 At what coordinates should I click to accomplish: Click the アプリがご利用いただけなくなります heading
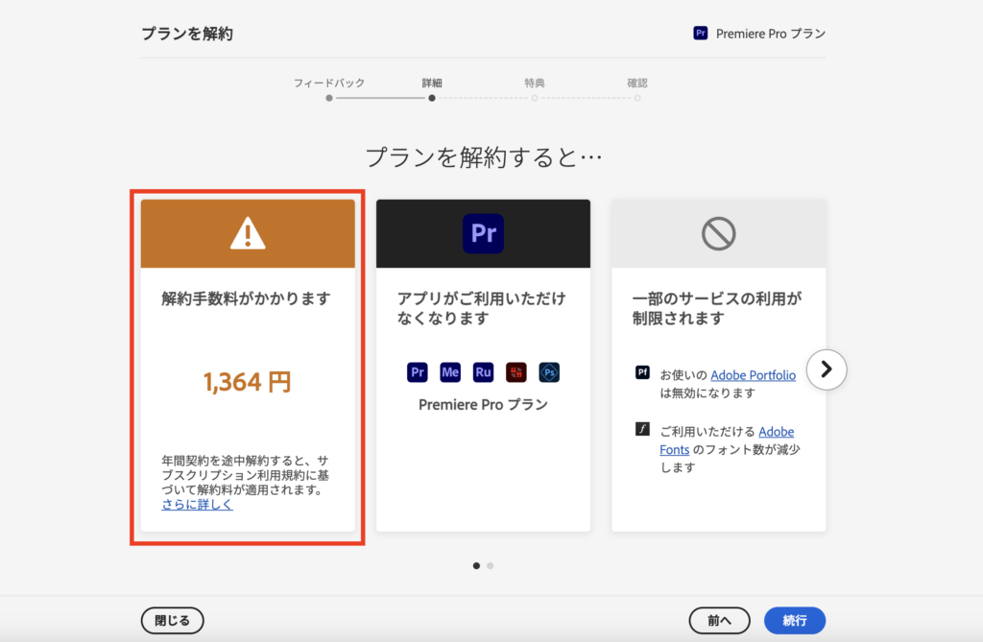click(482, 308)
